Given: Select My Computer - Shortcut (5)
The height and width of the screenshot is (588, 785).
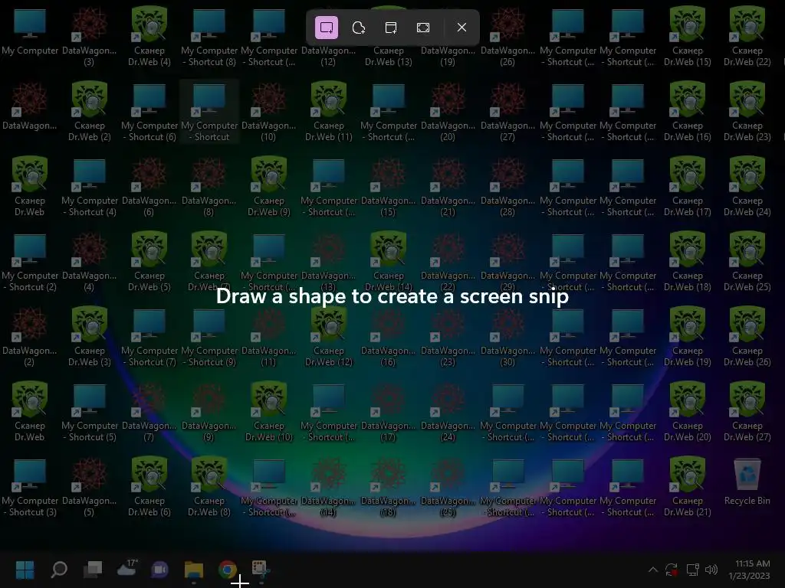Looking at the screenshot, I should pyautogui.click(x=90, y=412).
